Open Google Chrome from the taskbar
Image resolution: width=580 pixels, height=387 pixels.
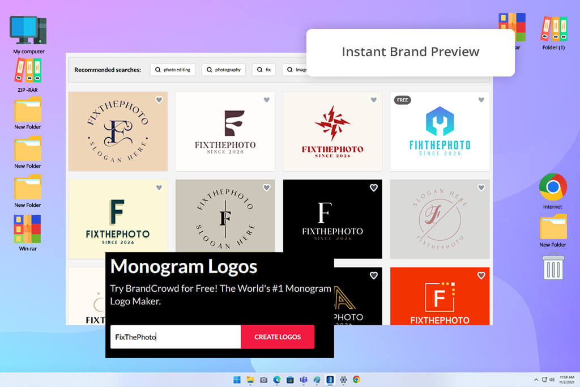(357, 380)
